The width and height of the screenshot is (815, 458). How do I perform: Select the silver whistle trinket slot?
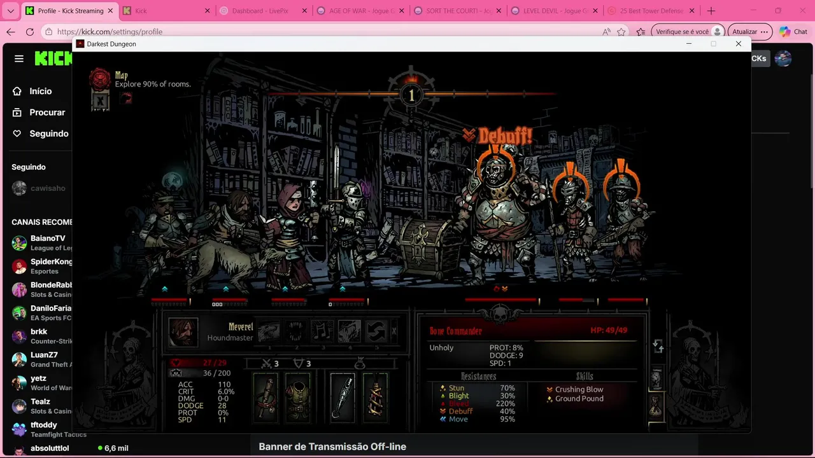343,398
